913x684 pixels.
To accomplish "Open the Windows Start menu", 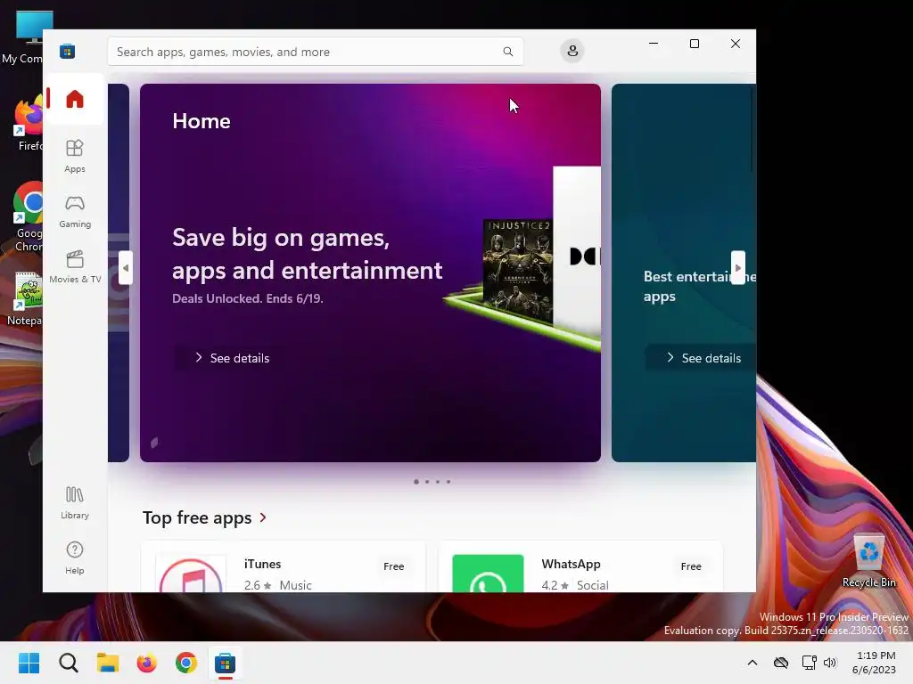I will point(29,663).
